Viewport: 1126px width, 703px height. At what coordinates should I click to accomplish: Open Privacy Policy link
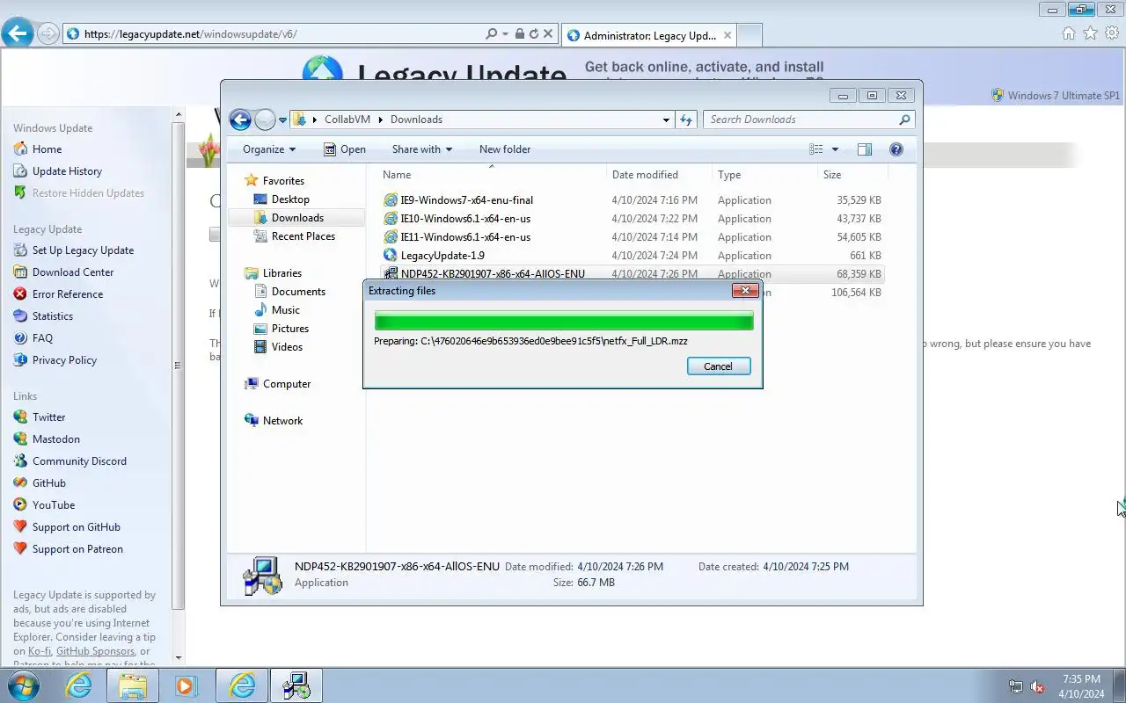pos(64,360)
